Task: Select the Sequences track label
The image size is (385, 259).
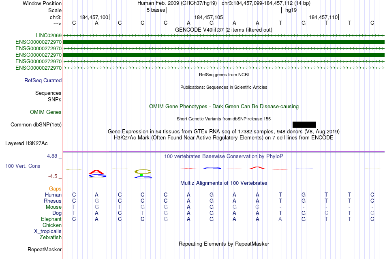Action: coord(48,93)
